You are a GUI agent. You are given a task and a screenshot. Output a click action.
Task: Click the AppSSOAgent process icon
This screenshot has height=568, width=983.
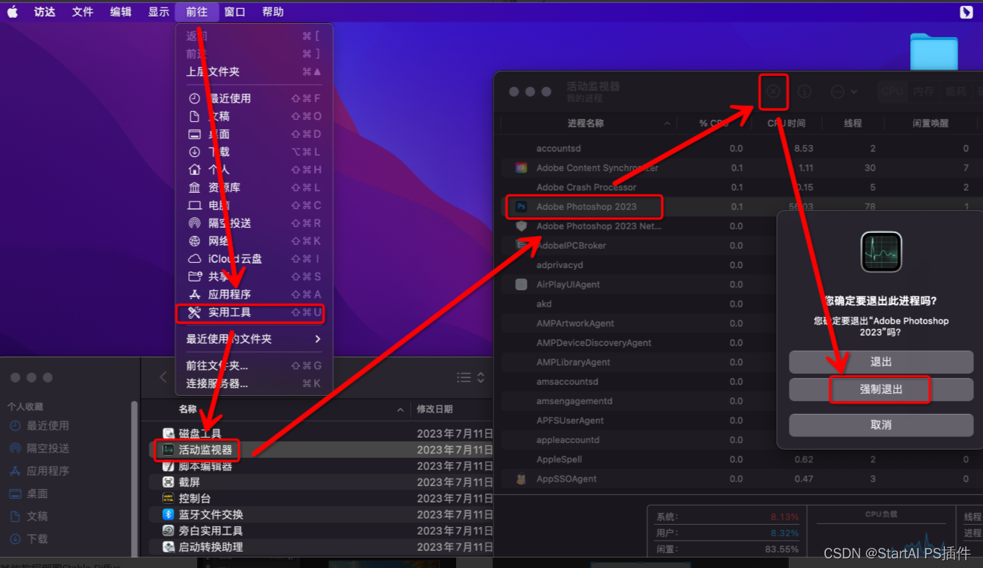coord(522,479)
